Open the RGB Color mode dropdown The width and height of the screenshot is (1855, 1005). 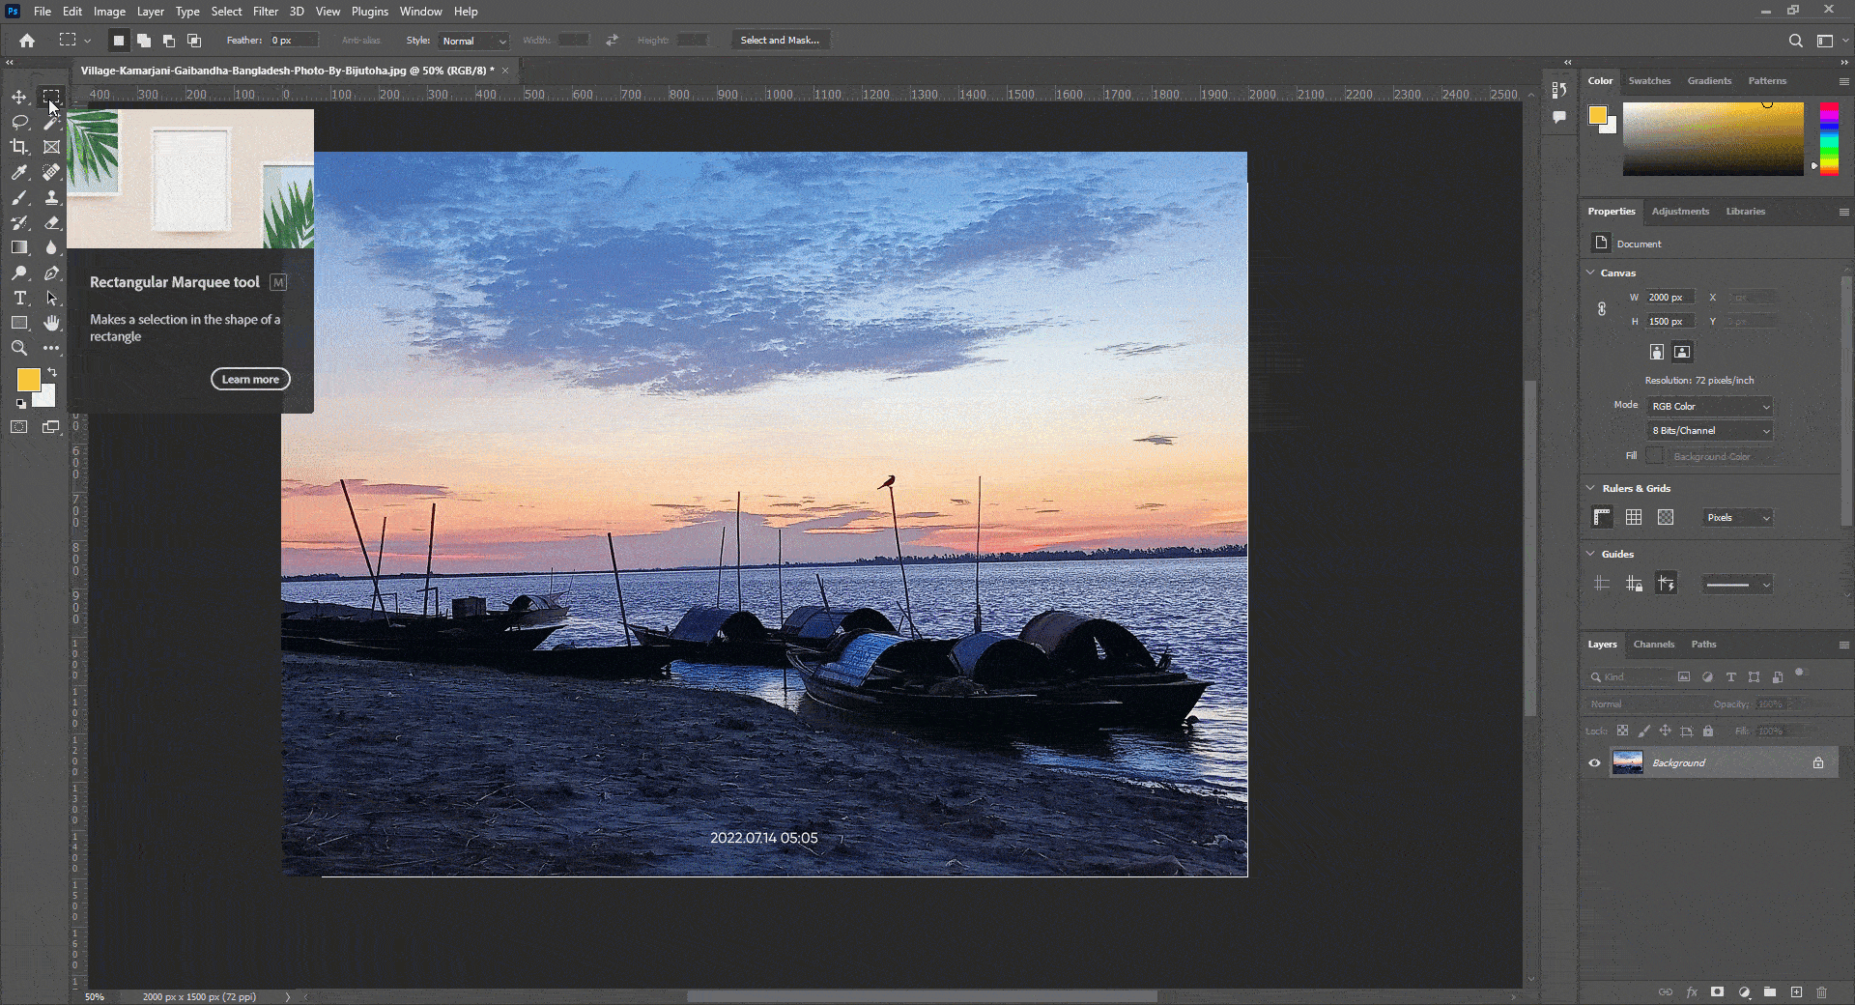[1709, 406]
